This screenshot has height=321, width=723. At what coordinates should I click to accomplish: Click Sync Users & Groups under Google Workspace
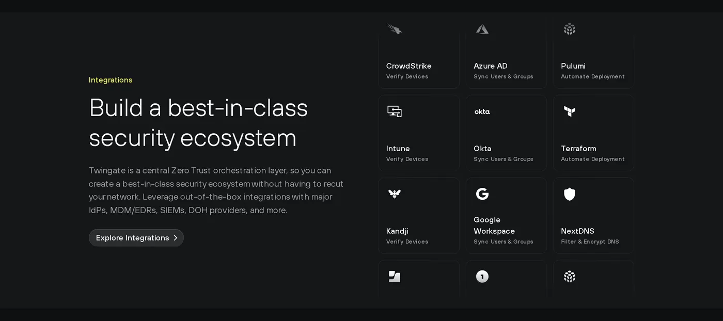pos(504,242)
